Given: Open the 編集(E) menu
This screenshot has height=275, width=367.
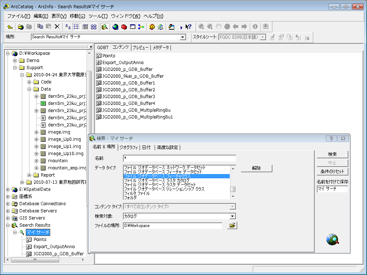Looking at the screenshot, I should [41, 16].
